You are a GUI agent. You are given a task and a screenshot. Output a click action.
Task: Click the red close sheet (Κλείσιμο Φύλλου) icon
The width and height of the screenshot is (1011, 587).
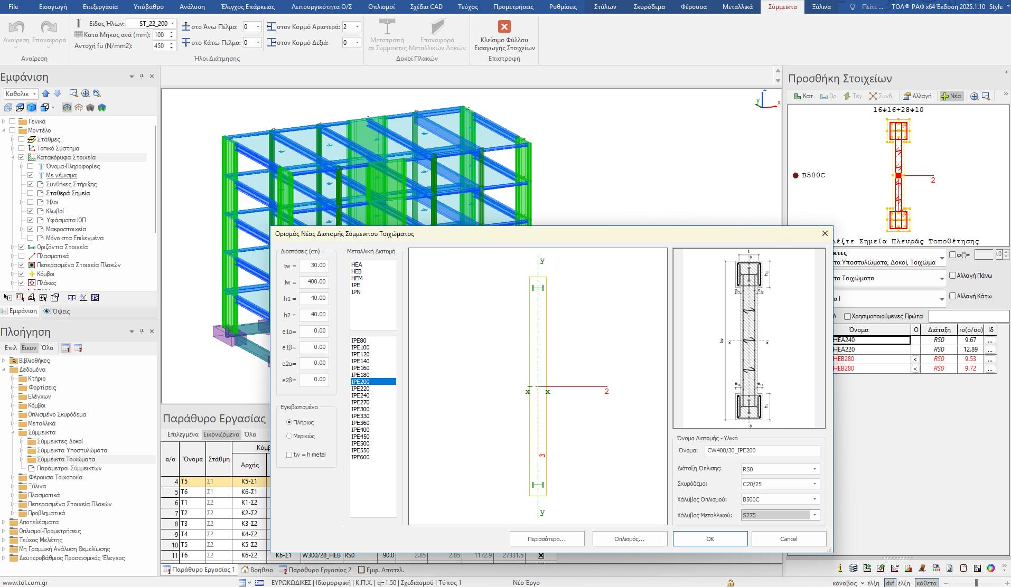pos(504,26)
